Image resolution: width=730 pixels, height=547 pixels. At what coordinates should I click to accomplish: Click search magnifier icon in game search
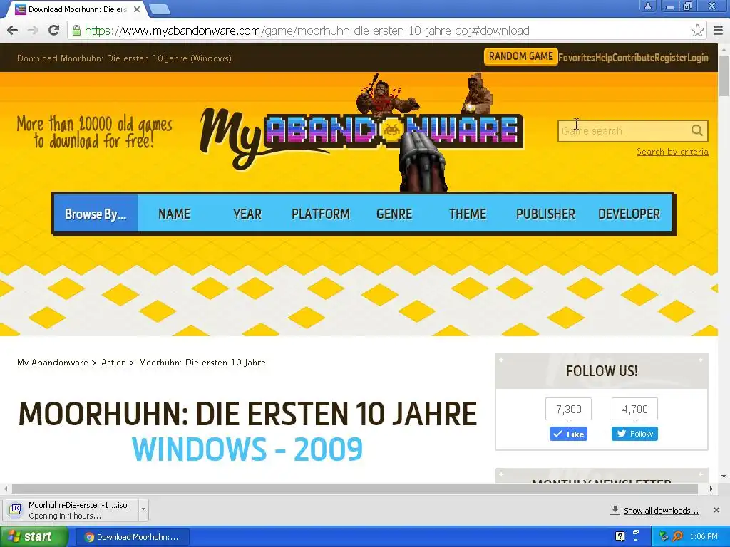(696, 131)
